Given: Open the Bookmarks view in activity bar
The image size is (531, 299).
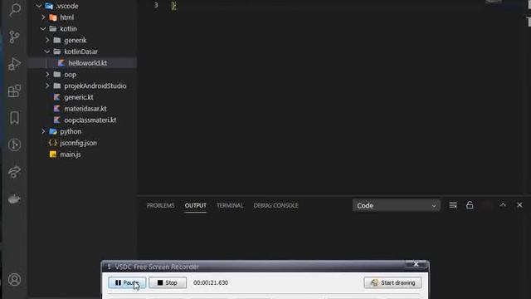Looking at the screenshot, I should click(14, 118).
